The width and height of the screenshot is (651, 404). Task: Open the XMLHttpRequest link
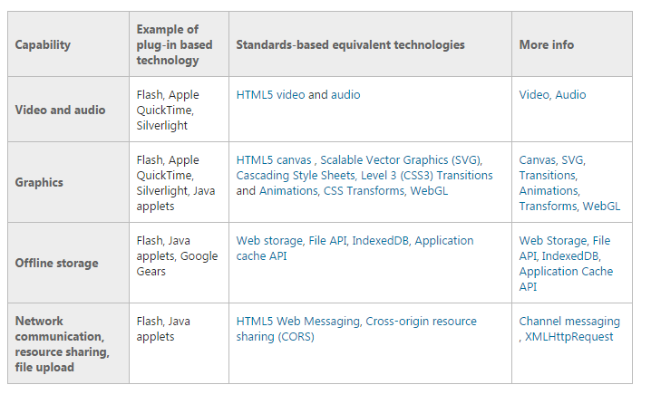click(x=568, y=337)
